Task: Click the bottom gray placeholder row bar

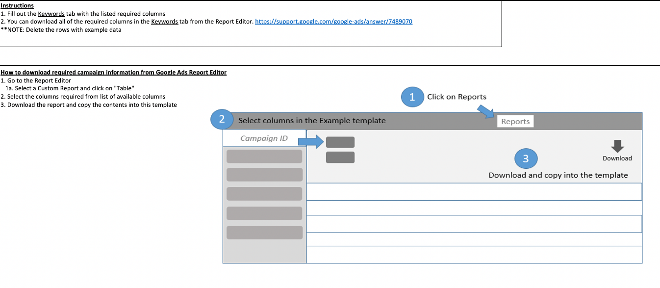Action: [264, 232]
